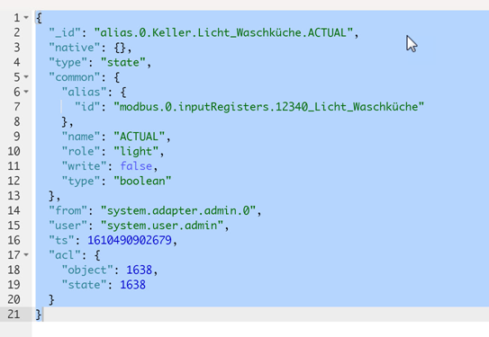Click the "name" key on line 9
Viewport: 489px width, 337px height.
click(81, 137)
